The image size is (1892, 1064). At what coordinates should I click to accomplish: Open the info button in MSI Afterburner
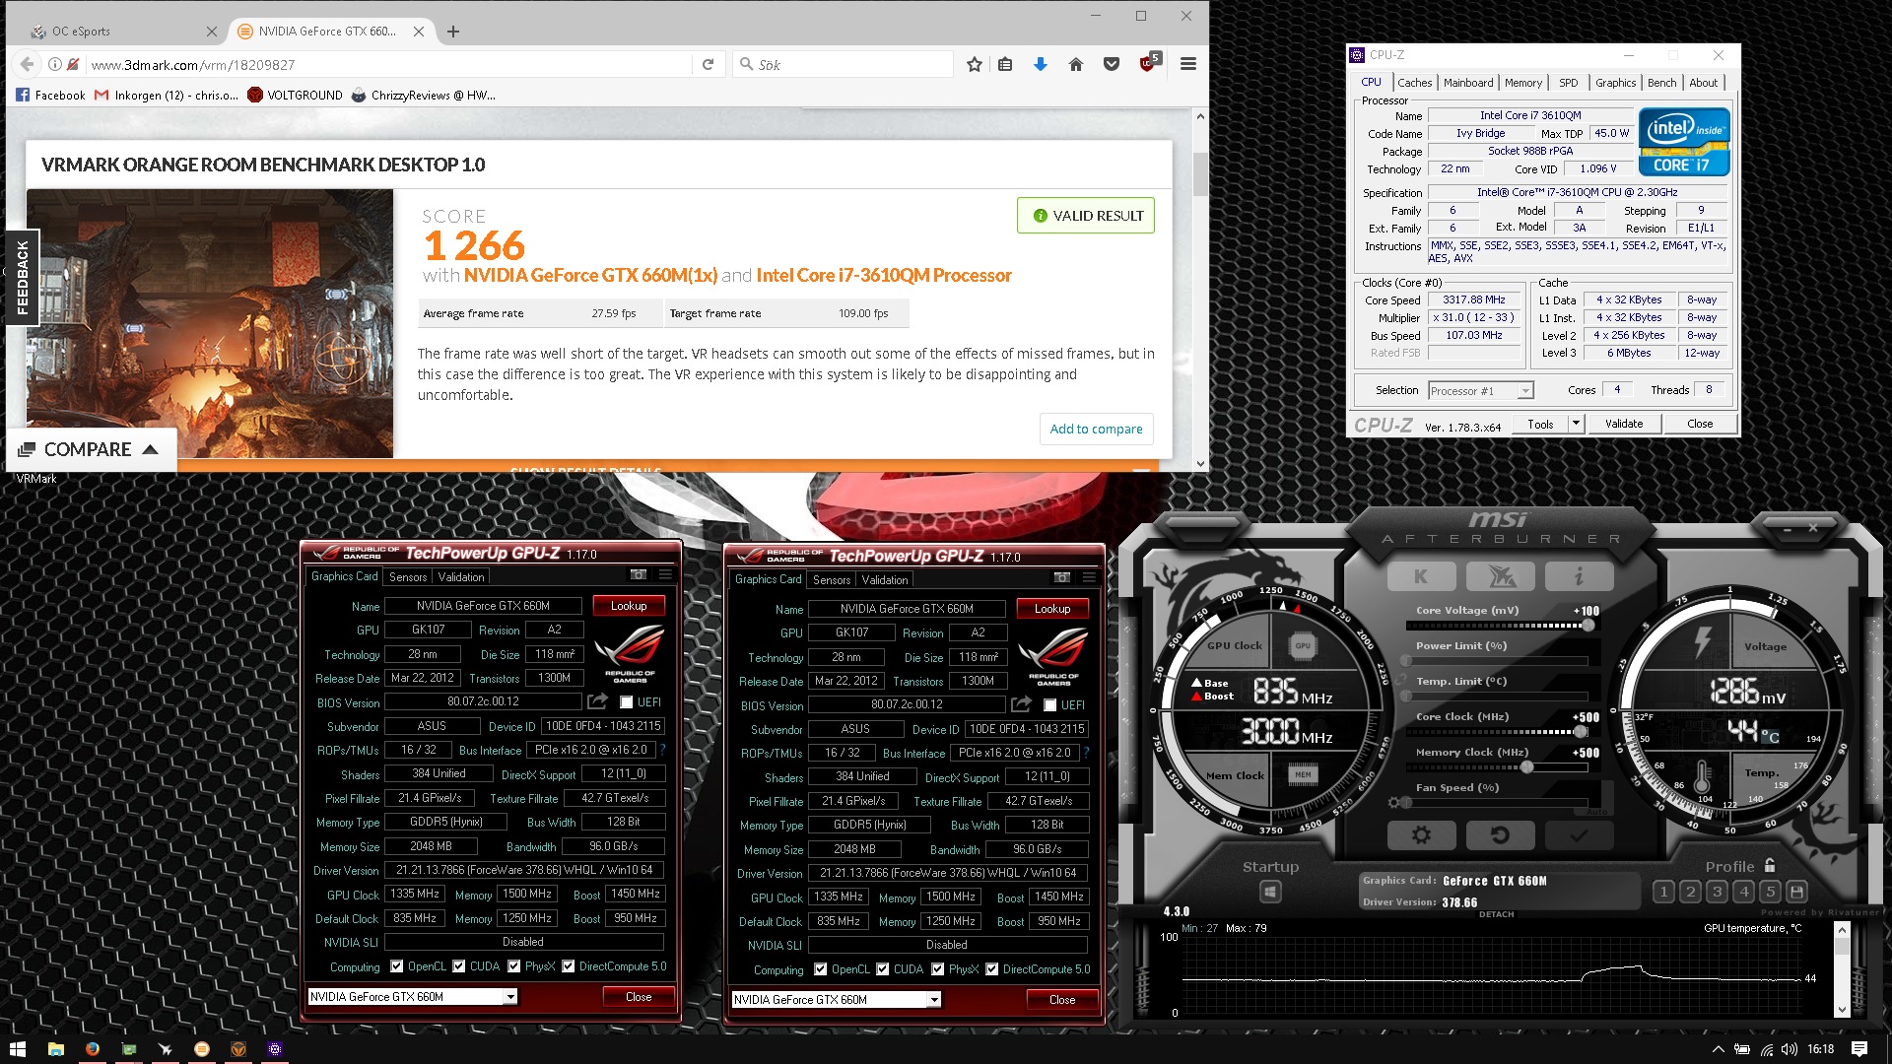[1579, 576]
